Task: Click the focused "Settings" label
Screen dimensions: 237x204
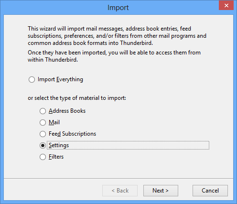Action: click(59, 145)
